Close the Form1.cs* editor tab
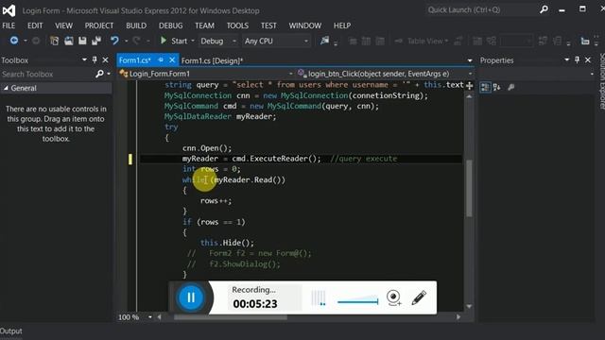 click(x=172, y=60)
